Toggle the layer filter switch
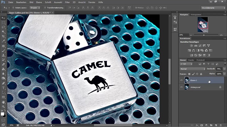The image size is (227, 127). 225,64
